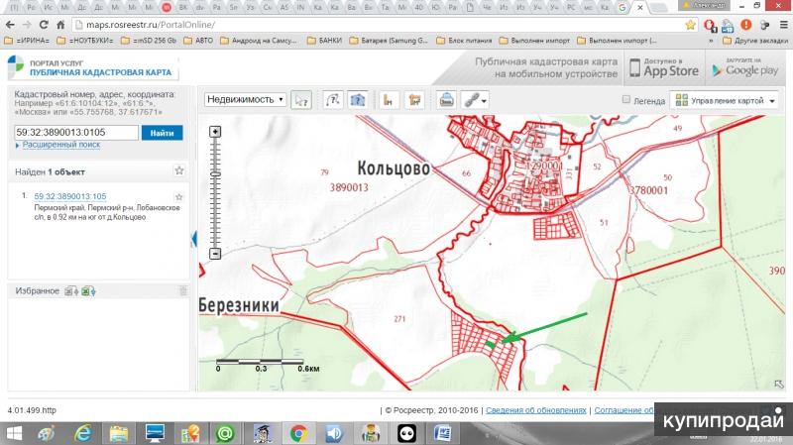This screenshot has height=445, width=793.
Task: Star the 59:32:3890013:105 result
Action: 178,196
